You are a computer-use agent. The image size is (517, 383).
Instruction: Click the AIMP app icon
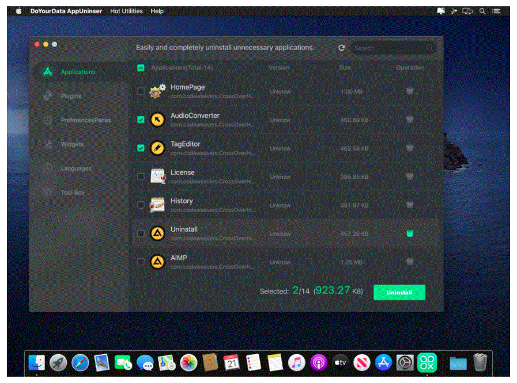(x=157, y=262)
